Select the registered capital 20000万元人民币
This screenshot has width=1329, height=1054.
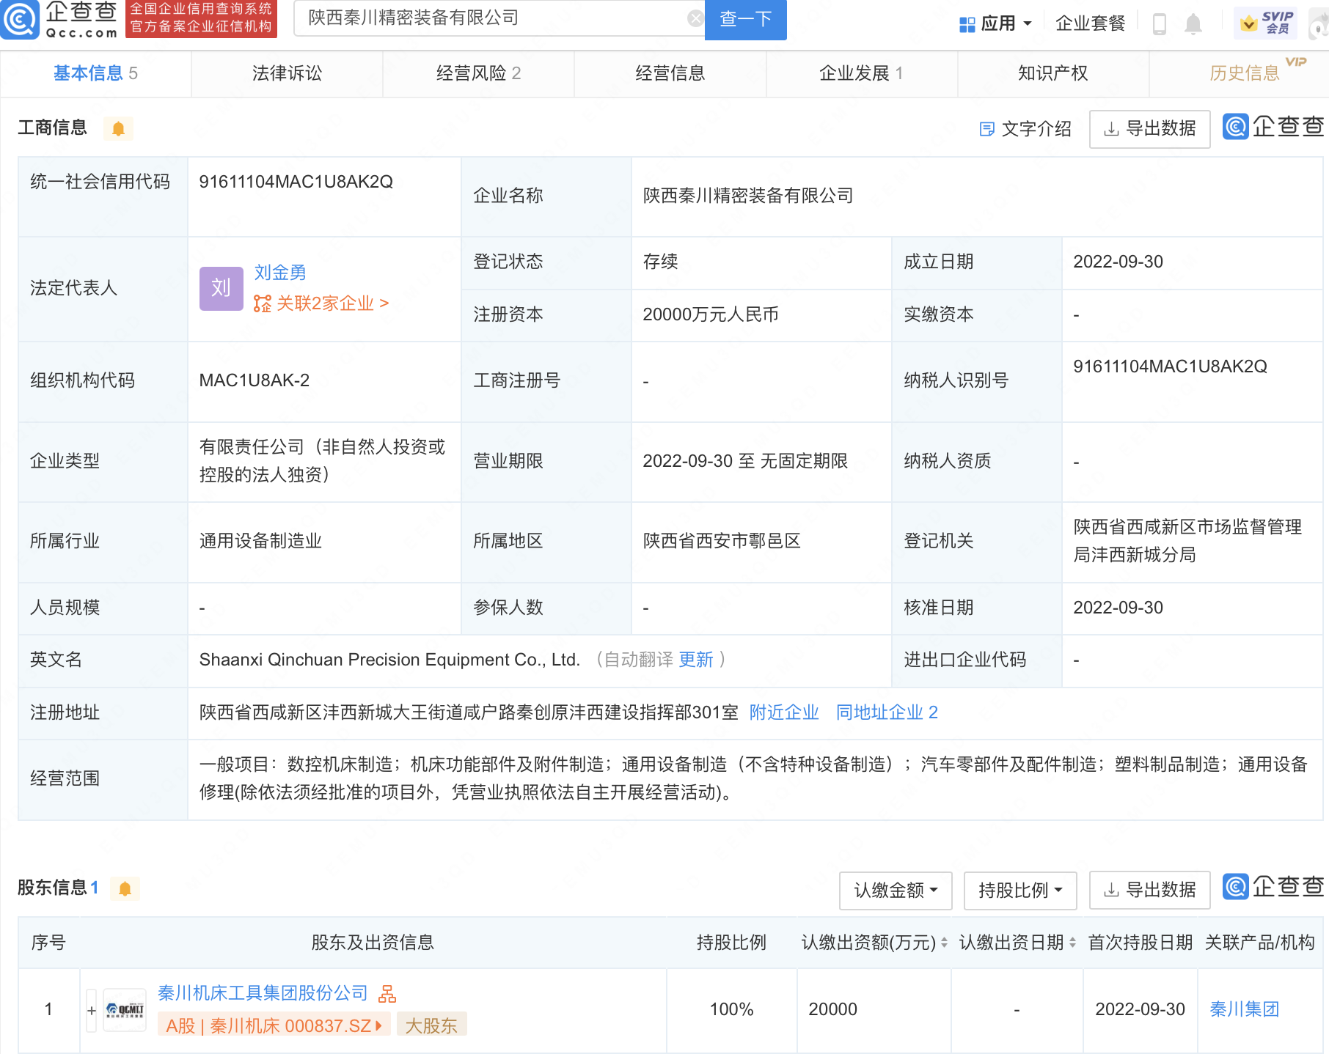[710, 314]
